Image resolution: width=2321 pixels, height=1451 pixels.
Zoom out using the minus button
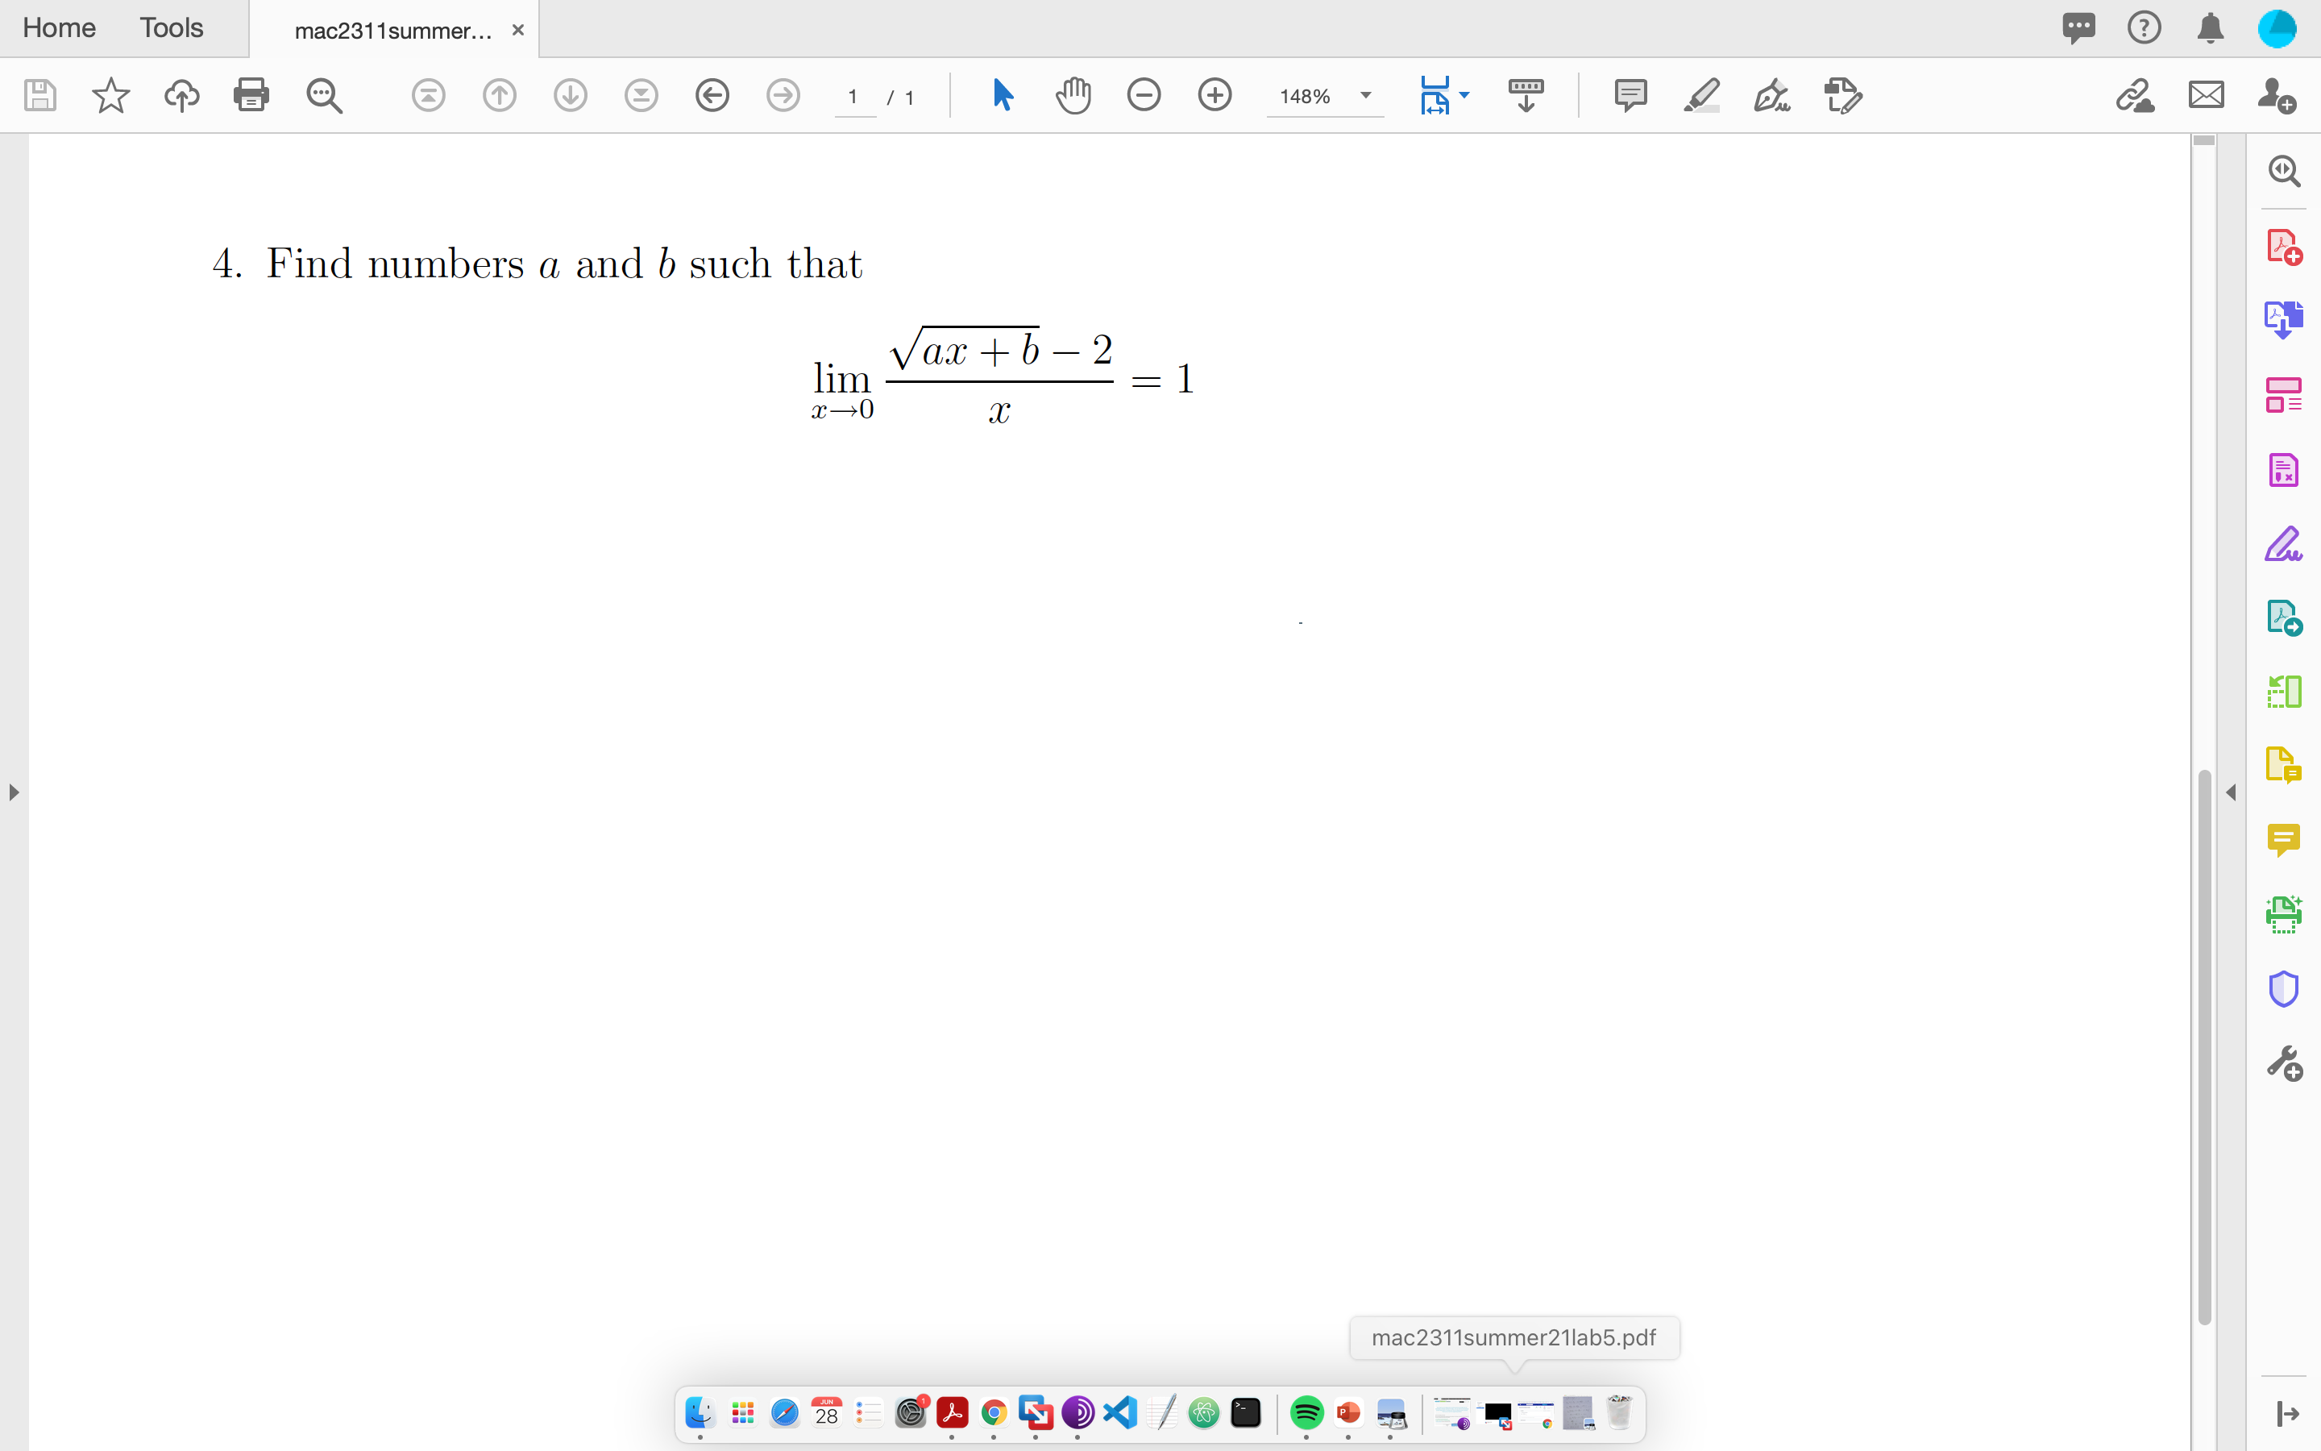coord(1144,95)
